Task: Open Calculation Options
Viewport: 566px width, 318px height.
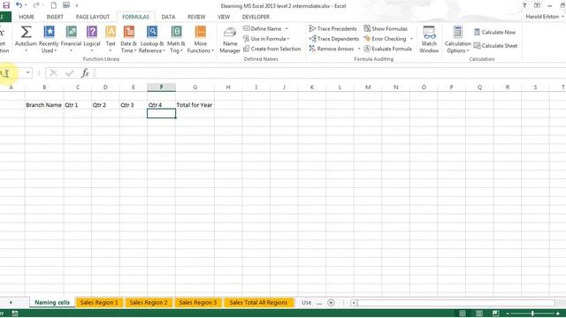Action: click(458, 39)
